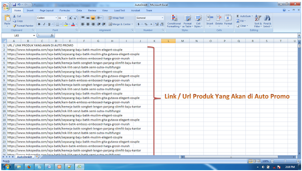Viewport: 302px width, 171px height.
Task: Open font size 11 dropdown
Action: click(66, 18)
